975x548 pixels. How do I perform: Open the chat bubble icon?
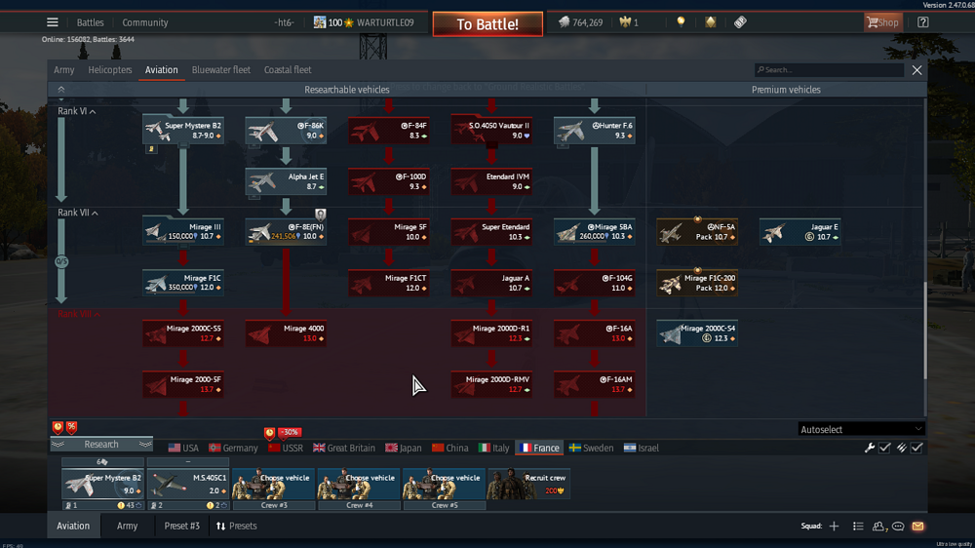(x=898, y=527)
